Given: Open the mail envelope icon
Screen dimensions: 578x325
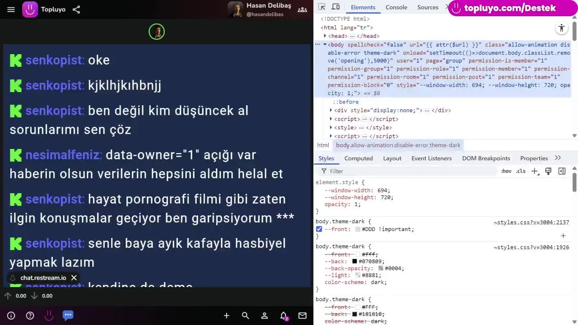Looking at the screenshot, I should 303,316.
